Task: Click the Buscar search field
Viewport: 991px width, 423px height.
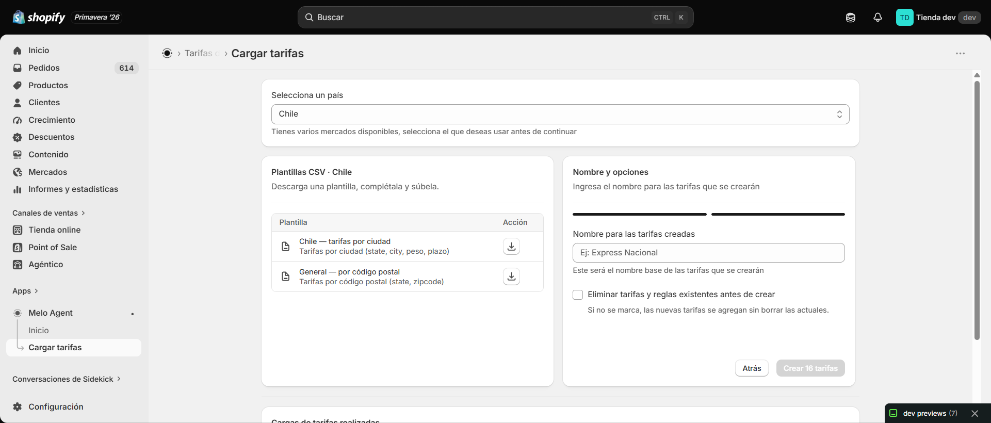Action: (x=495, y=18)
